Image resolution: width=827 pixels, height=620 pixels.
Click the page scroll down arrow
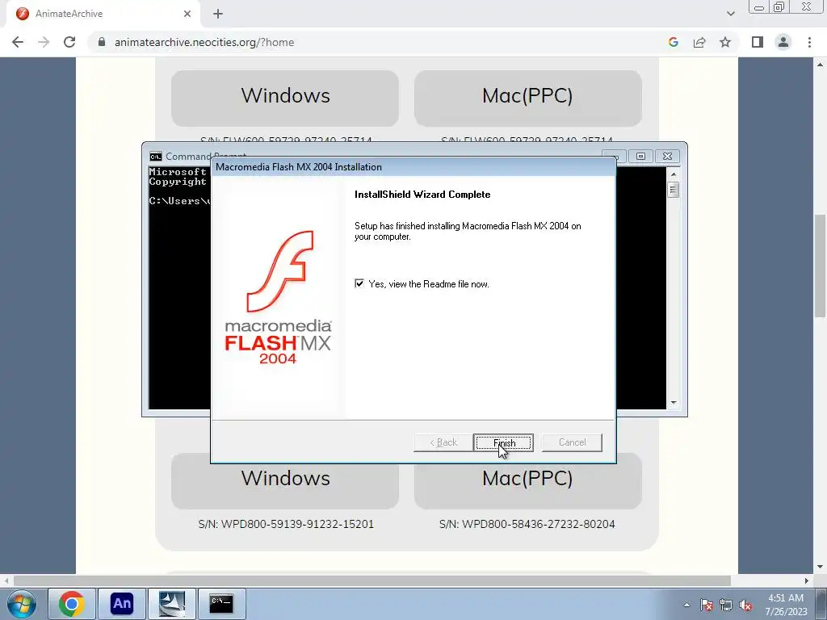[820, 568]
